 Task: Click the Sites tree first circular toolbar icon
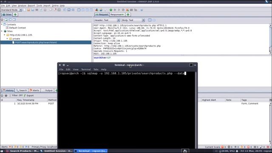coord(2,20)
